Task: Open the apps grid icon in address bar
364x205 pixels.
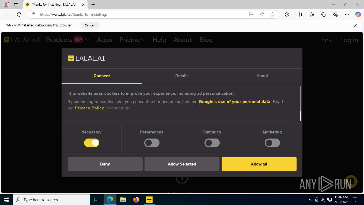Action: pyautogui.click(x=251, y=14)
